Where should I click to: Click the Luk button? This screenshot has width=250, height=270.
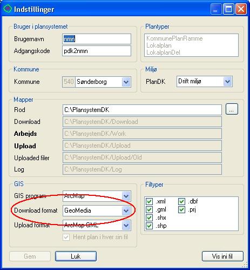point(76,256)
